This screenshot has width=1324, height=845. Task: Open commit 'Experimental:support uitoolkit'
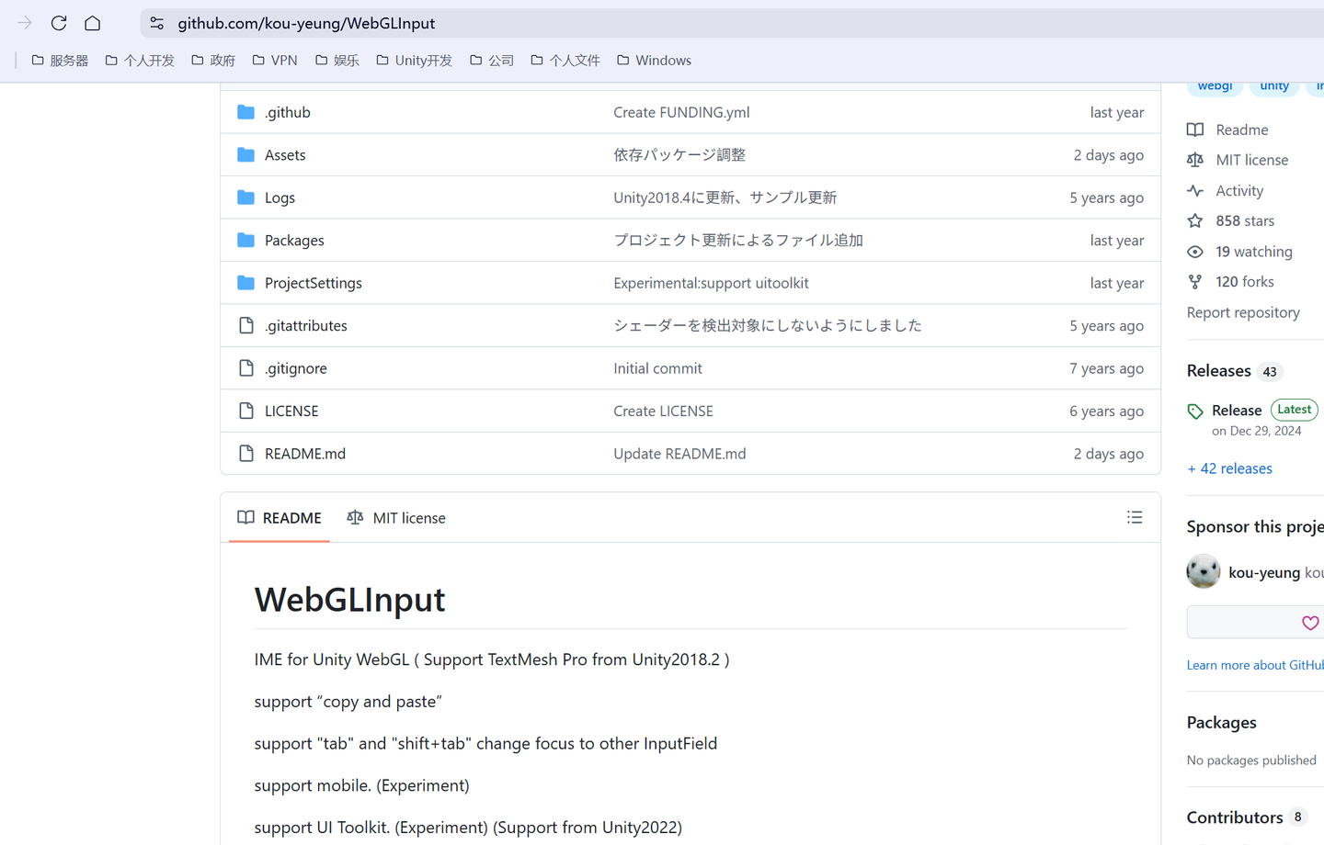[711, 283]
